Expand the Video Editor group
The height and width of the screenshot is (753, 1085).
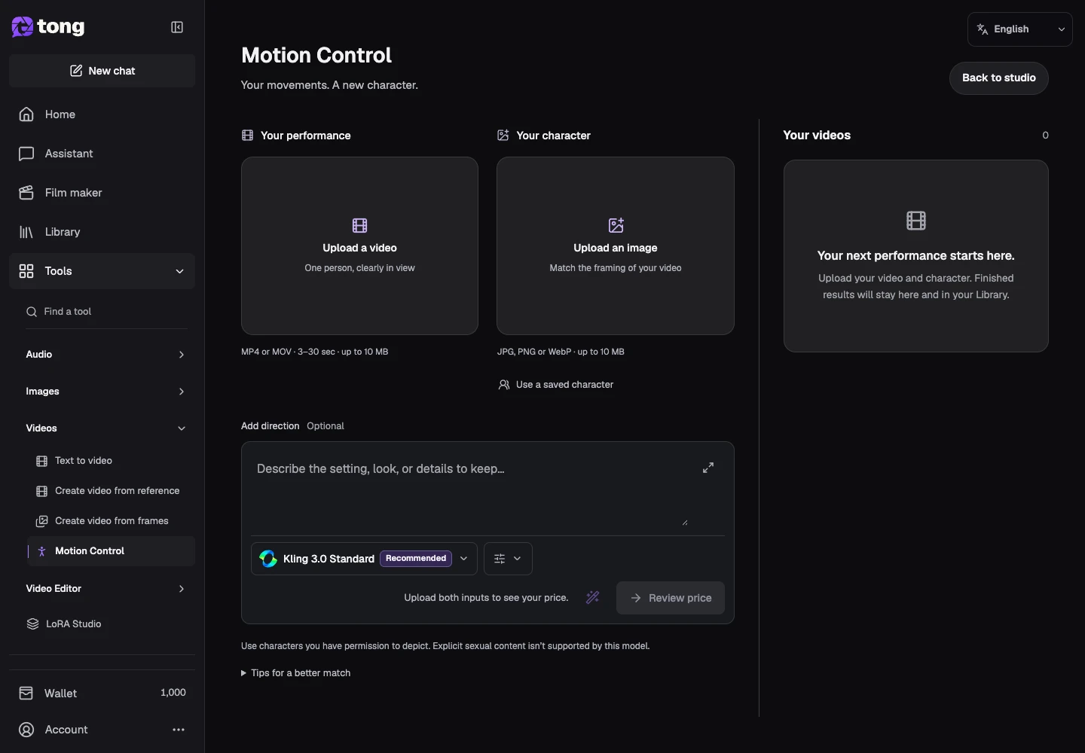(105, 589)
